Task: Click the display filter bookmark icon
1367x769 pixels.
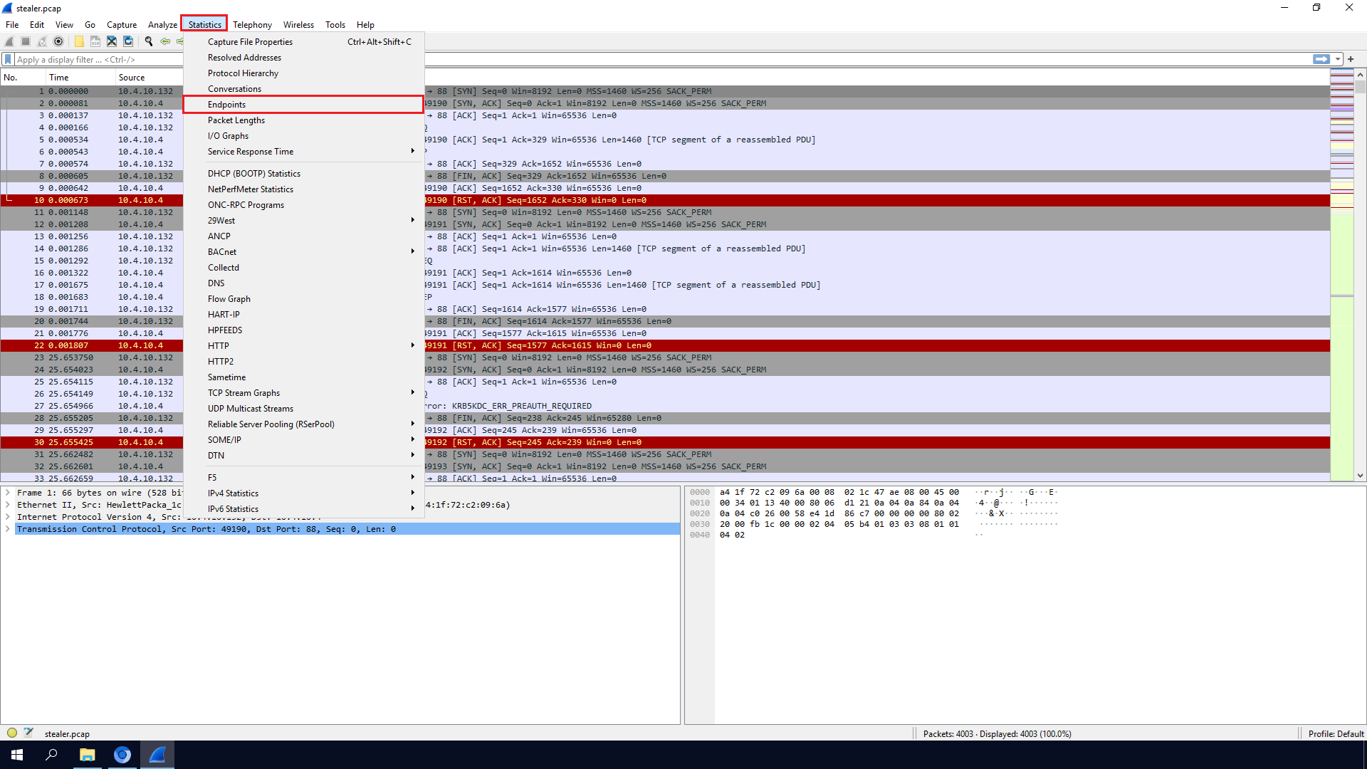Action: (x=8, y=59)
